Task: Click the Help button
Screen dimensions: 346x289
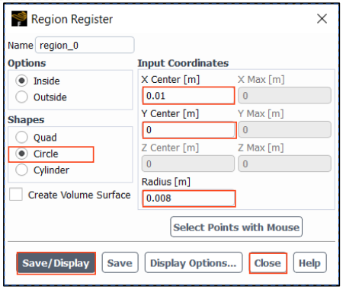Action: click(x=309, y=262)
